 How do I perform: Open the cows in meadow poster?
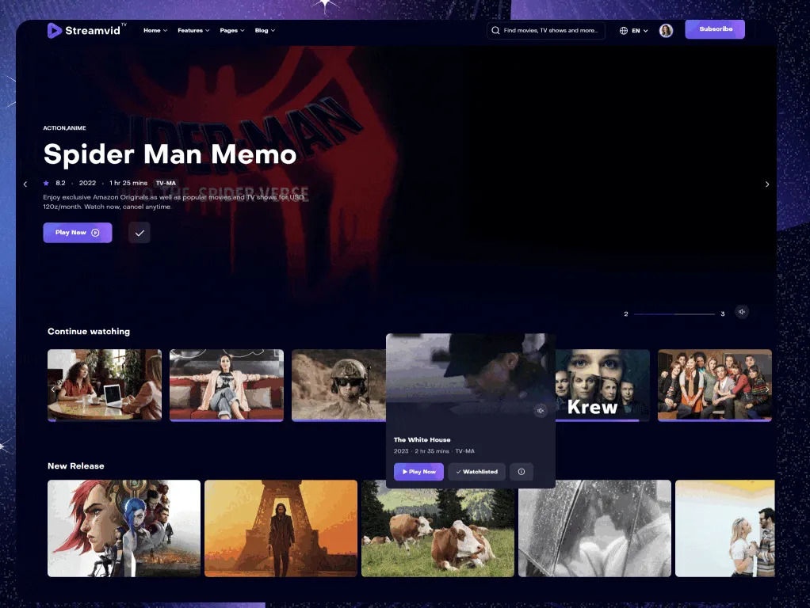point(437,532)
